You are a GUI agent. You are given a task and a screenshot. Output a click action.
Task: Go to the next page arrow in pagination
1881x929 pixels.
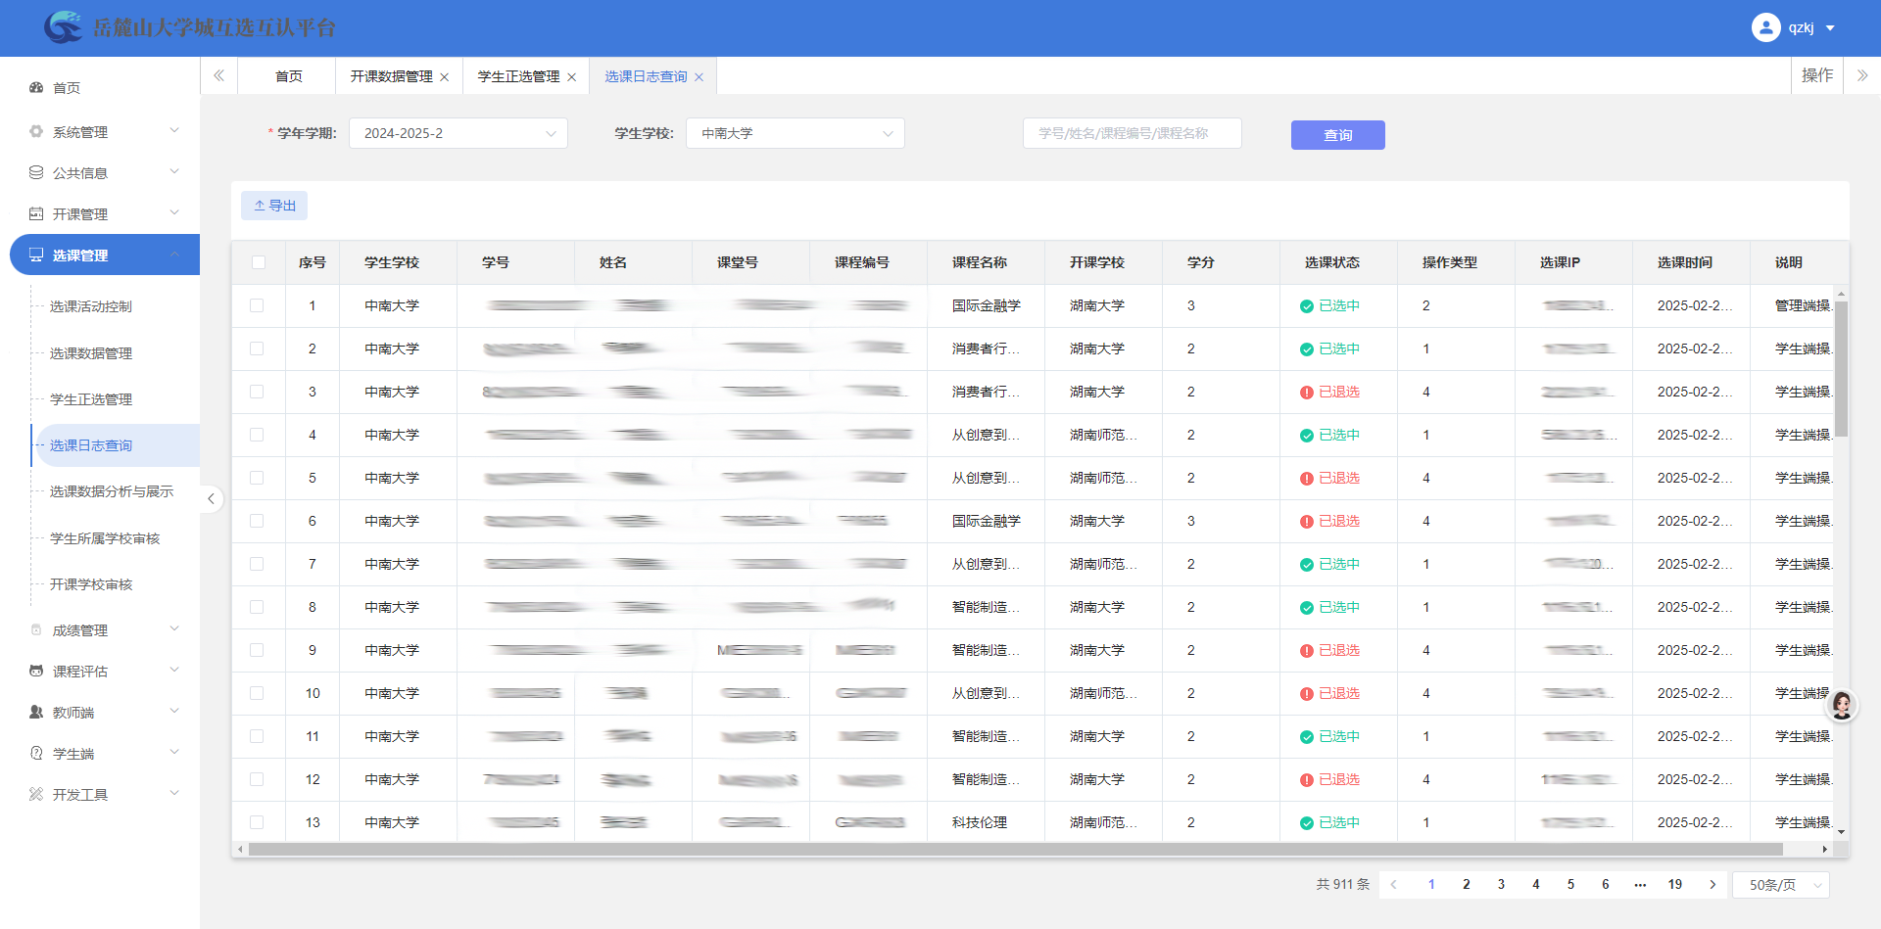(1712, 885)
